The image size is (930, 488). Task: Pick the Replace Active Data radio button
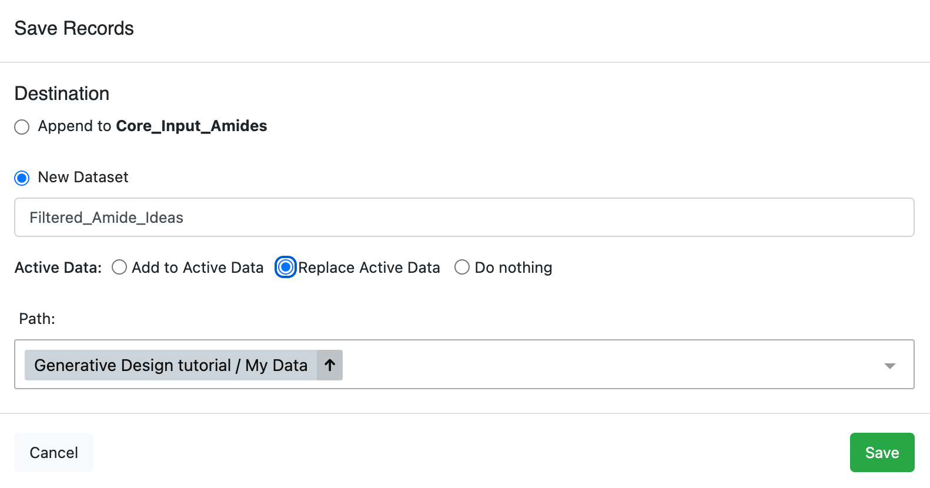[286, 268]
